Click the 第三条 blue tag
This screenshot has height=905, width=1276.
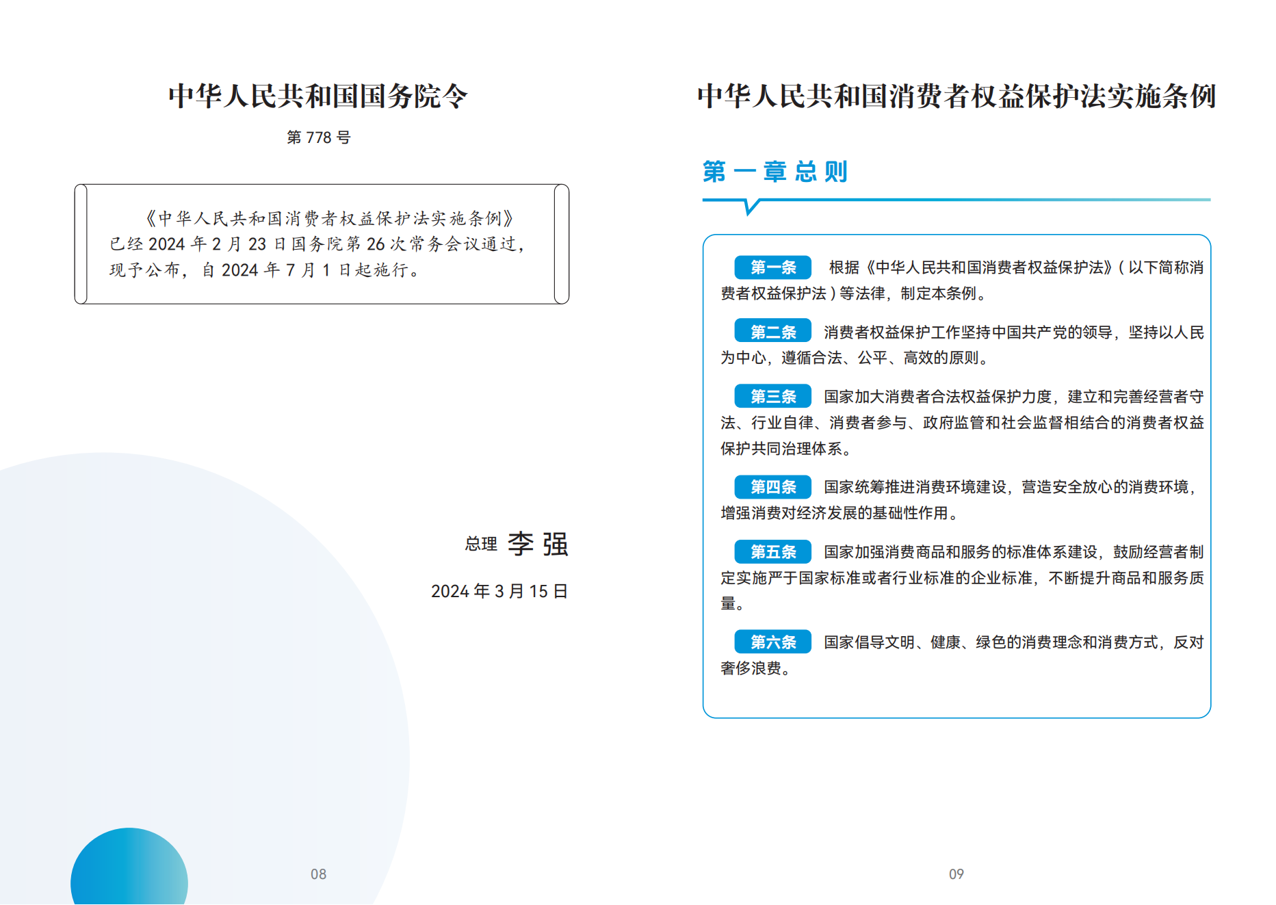pyautogui.click(x=772, y=396)
